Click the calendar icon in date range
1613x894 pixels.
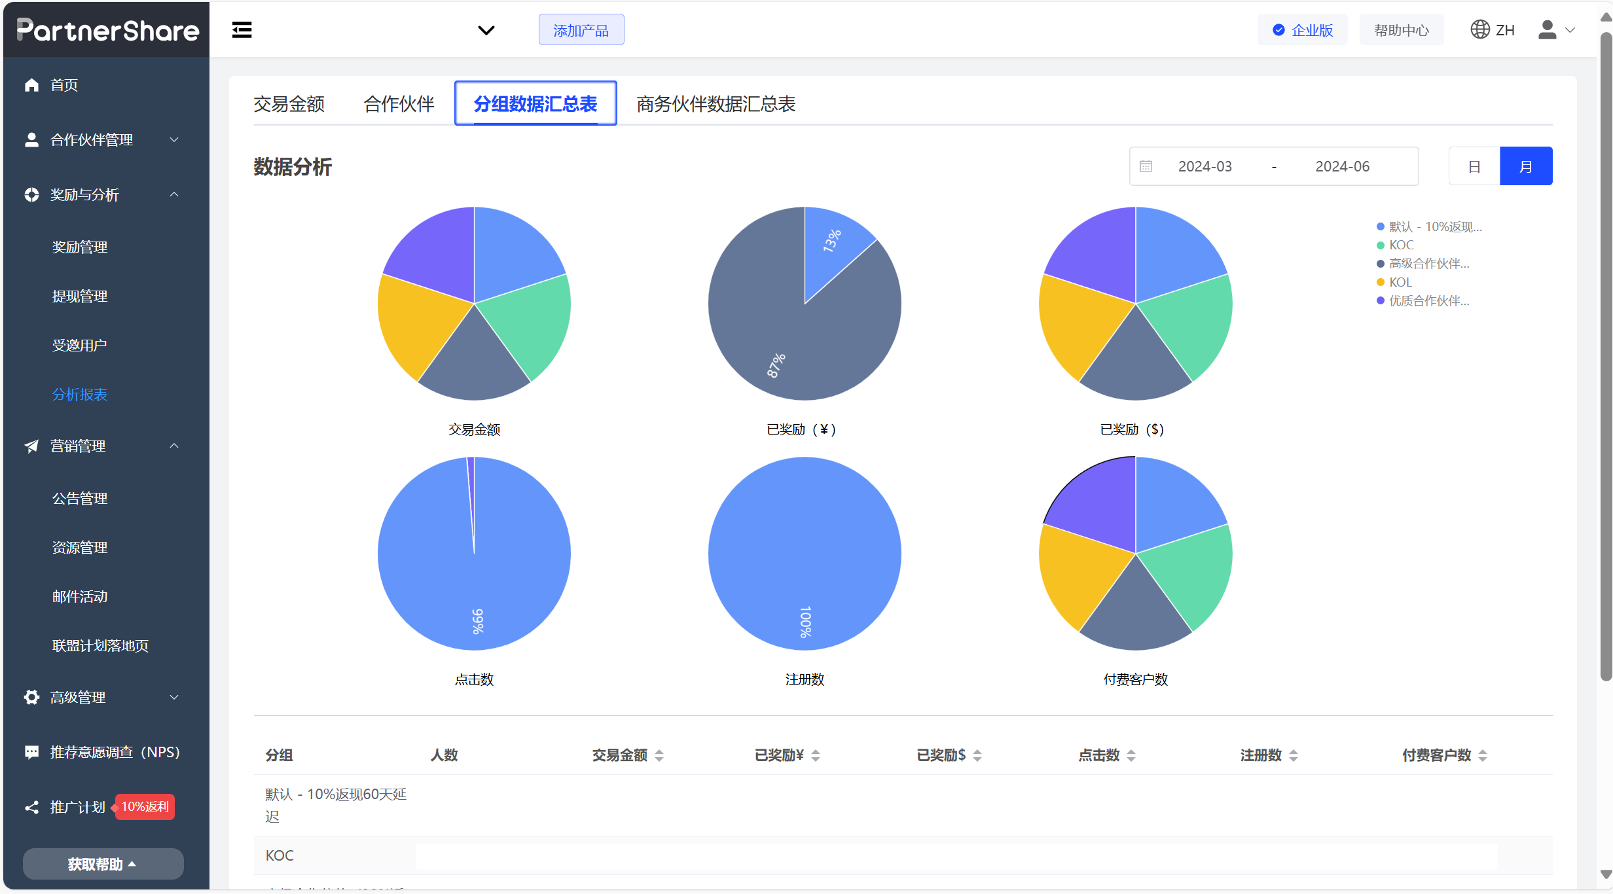tap(1146, 166)
